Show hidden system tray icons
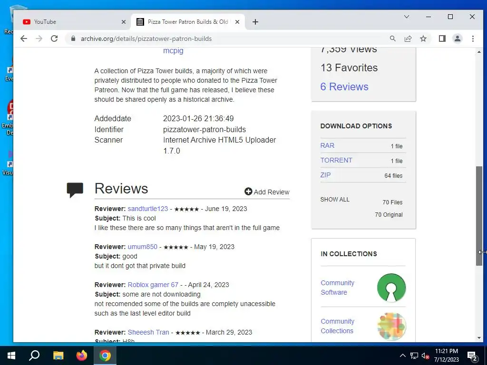The image size is (487, 365). tap(402, 355)
